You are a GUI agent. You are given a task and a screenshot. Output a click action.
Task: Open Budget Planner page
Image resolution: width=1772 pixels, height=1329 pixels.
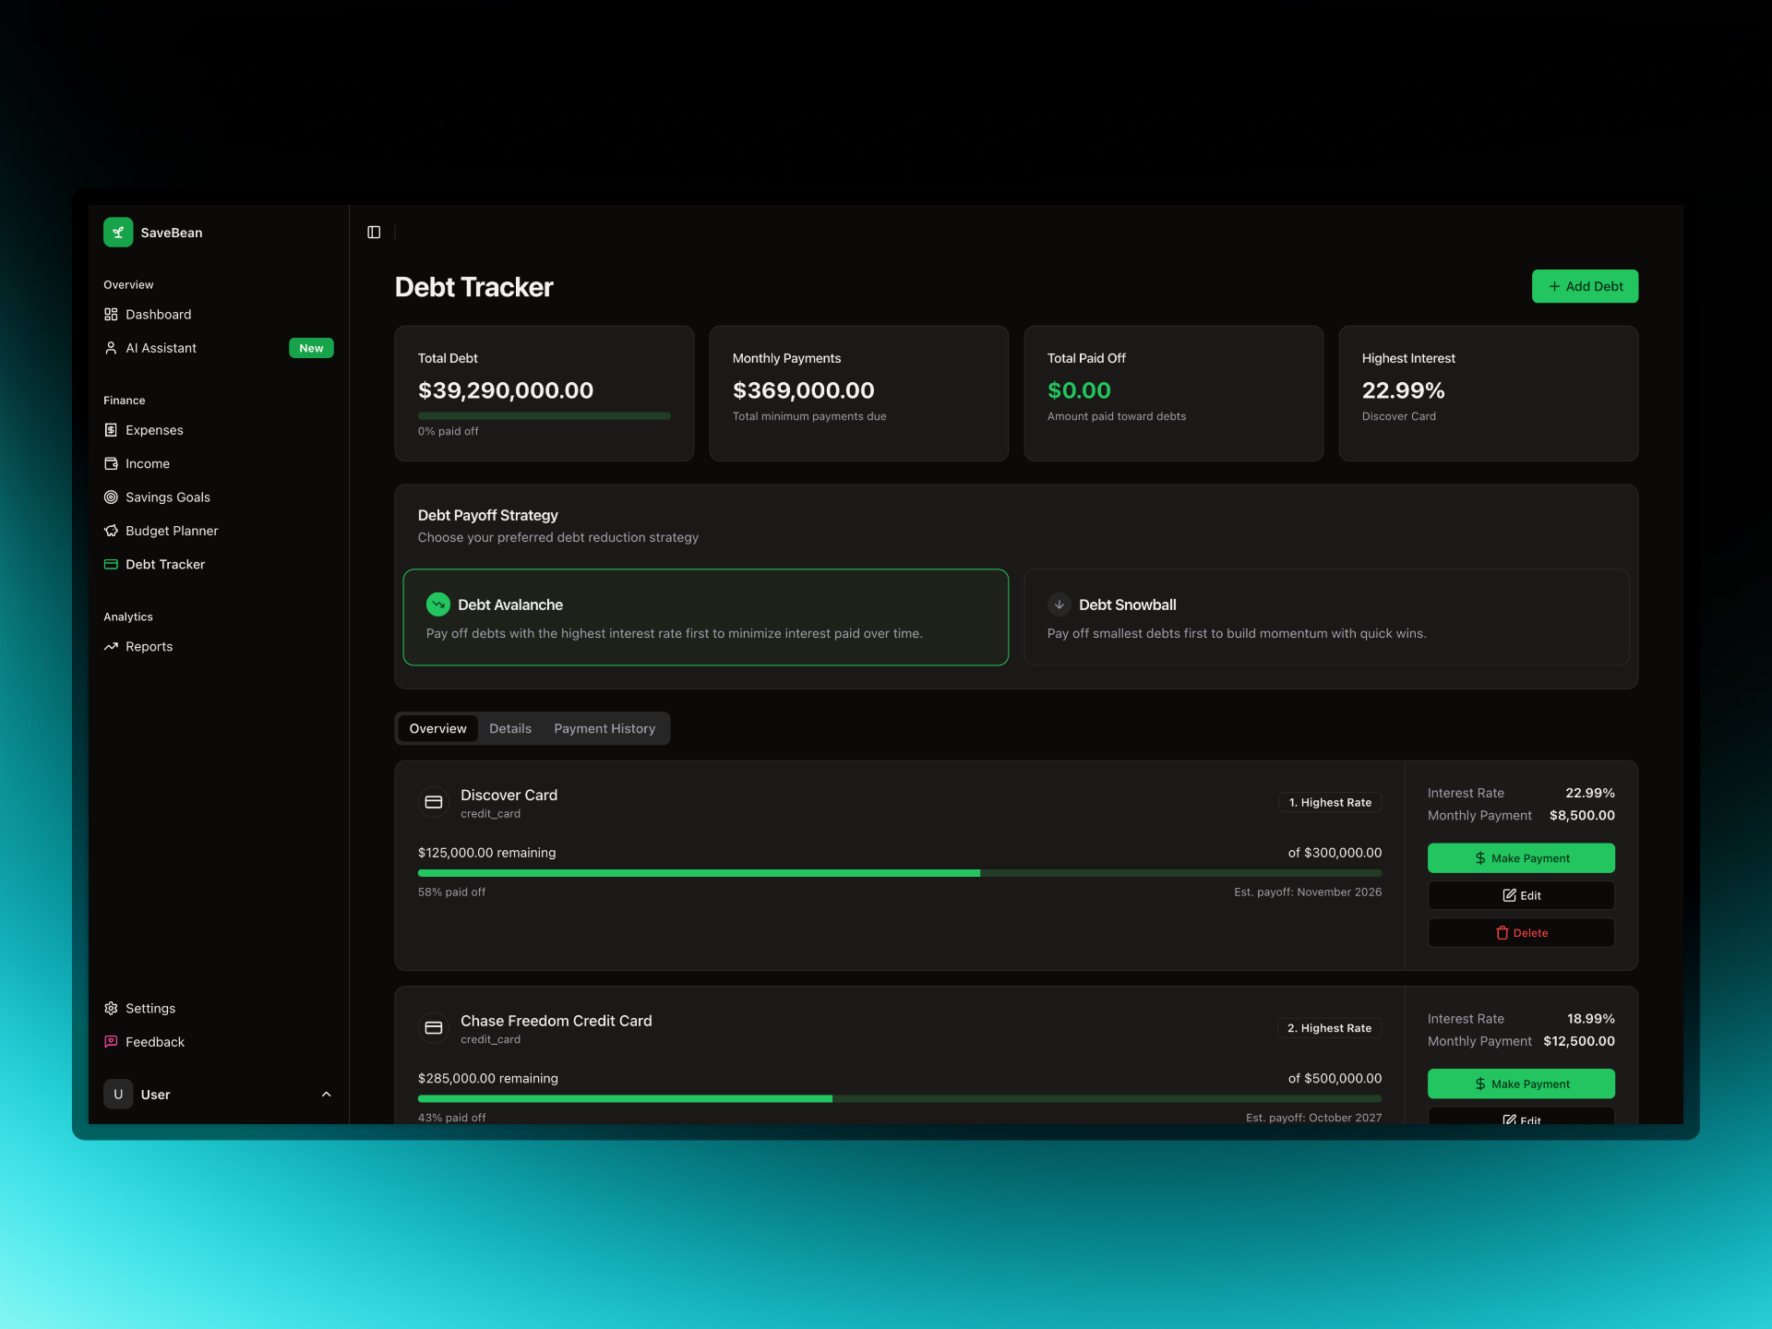pos(218,531)
